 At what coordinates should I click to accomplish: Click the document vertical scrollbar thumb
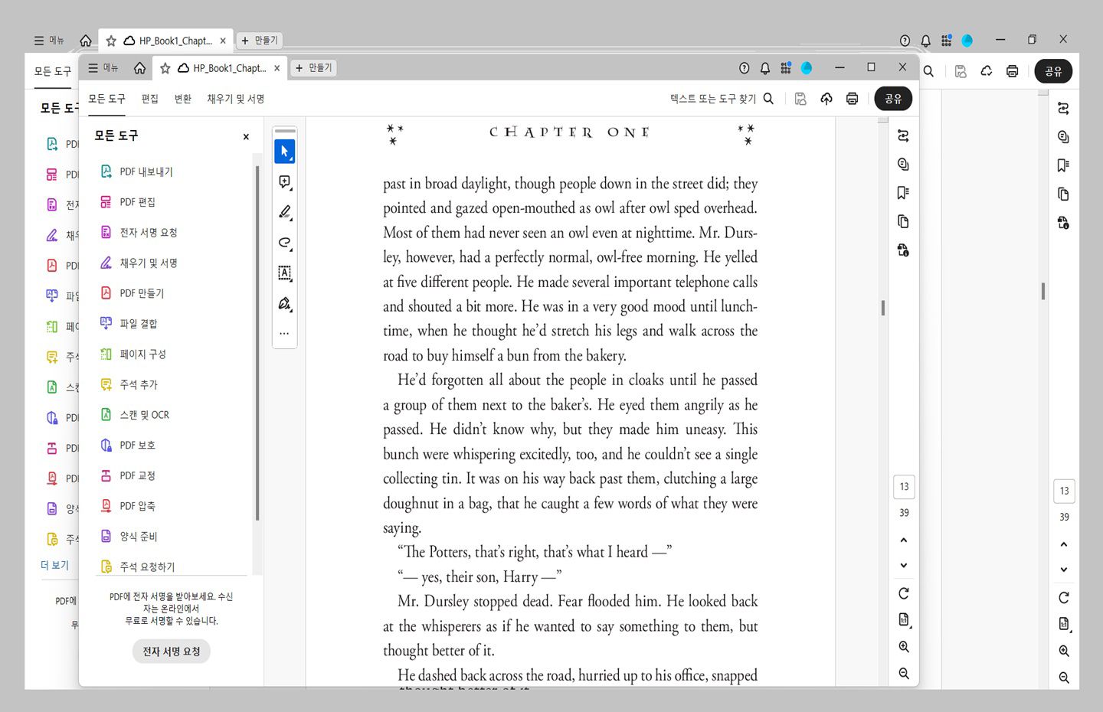[x=883, y=308]
